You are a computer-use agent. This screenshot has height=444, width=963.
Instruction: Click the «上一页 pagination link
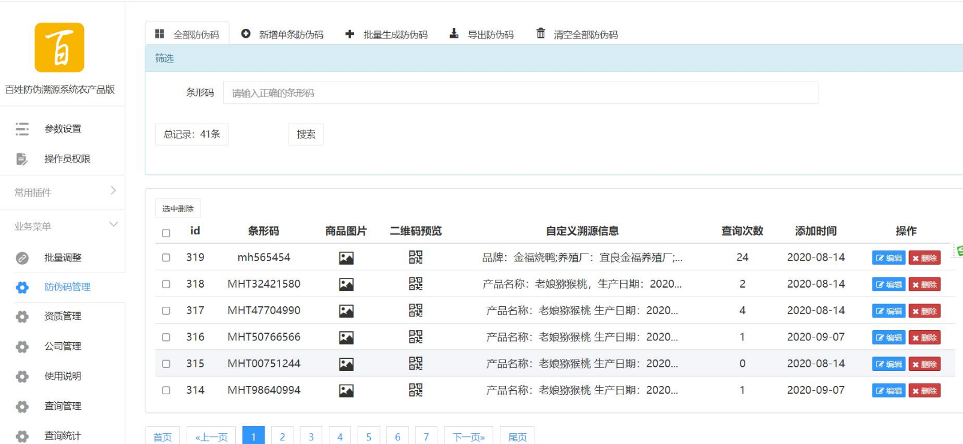[x=212, y=437]
